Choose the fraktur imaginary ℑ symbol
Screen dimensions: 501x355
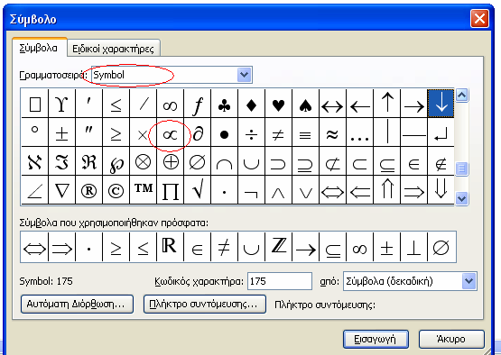click(x=61, y=161)
